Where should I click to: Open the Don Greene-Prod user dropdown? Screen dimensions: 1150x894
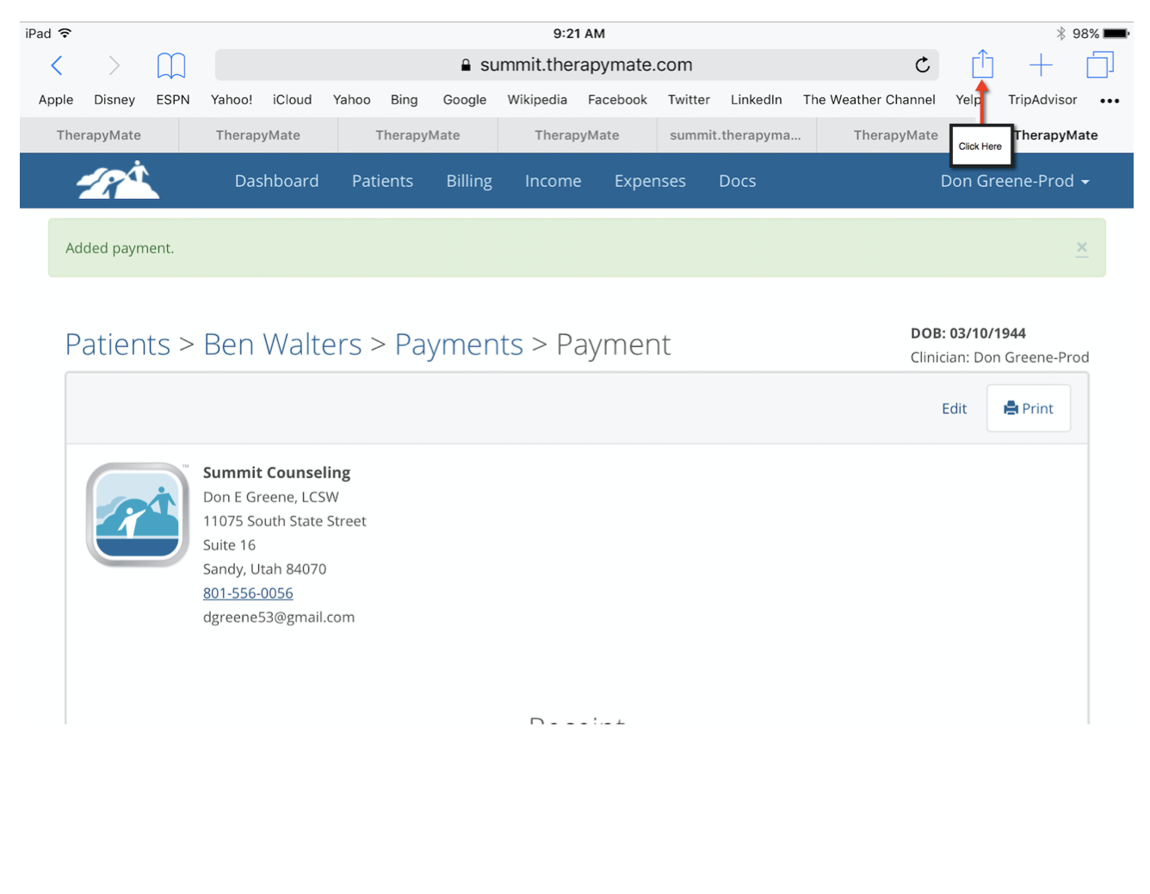(x=1015, y=181)
